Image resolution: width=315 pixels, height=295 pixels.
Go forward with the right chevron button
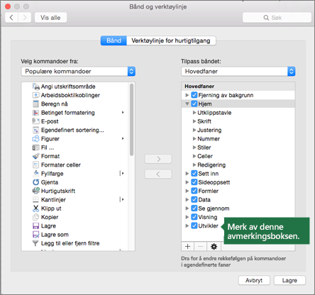[25, 18]
